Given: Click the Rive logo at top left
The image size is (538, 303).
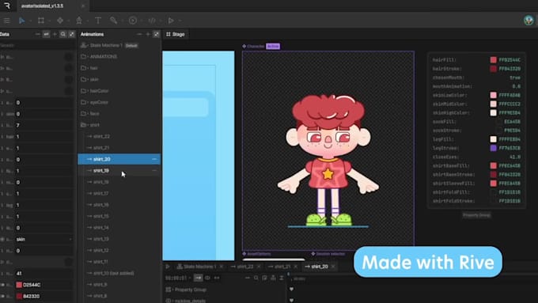Looking at the screenshot, I should point(7,6).
